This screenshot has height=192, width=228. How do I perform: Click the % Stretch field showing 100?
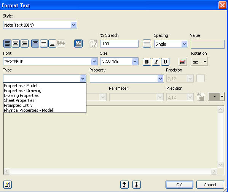(x=119, y=44)
